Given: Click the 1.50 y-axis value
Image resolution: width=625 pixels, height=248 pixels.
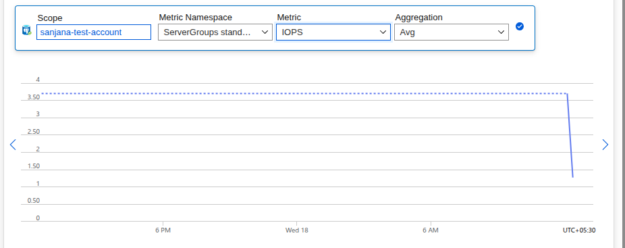Looking at the screenshot, I should click(x=34, y=166).
